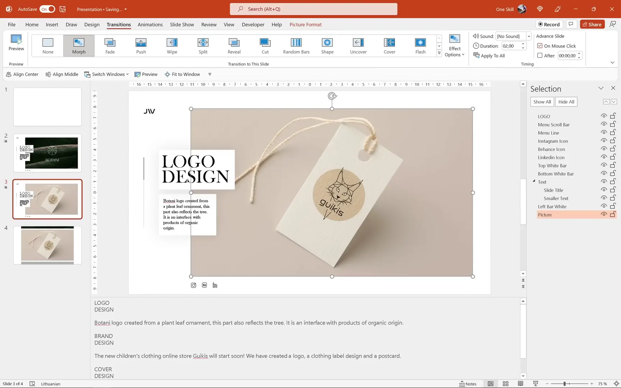The height and width of the screenshot is (388, 621).
Task: Open the Sound dropdown
Action: 529,36
